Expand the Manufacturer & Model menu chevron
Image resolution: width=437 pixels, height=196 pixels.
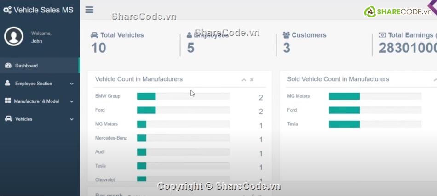point(72,101)
